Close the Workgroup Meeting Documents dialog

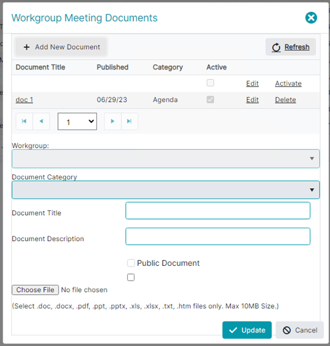click(311, 18)
